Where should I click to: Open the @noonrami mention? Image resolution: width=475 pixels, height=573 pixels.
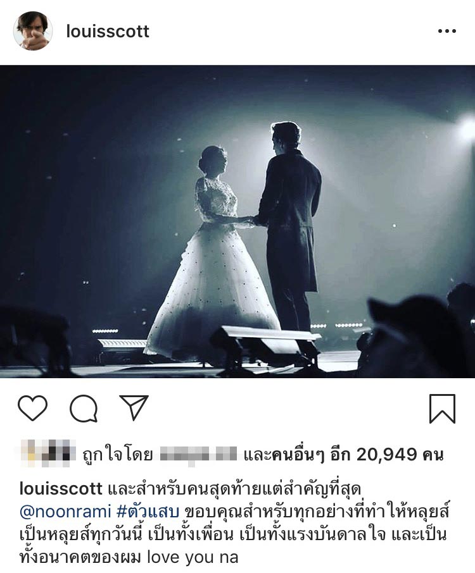click(65, 512)
